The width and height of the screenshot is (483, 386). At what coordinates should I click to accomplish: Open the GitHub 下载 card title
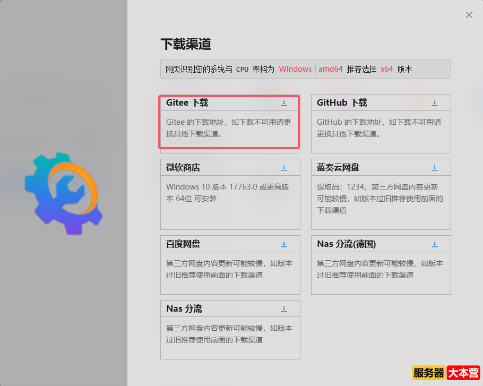[342, 102]
